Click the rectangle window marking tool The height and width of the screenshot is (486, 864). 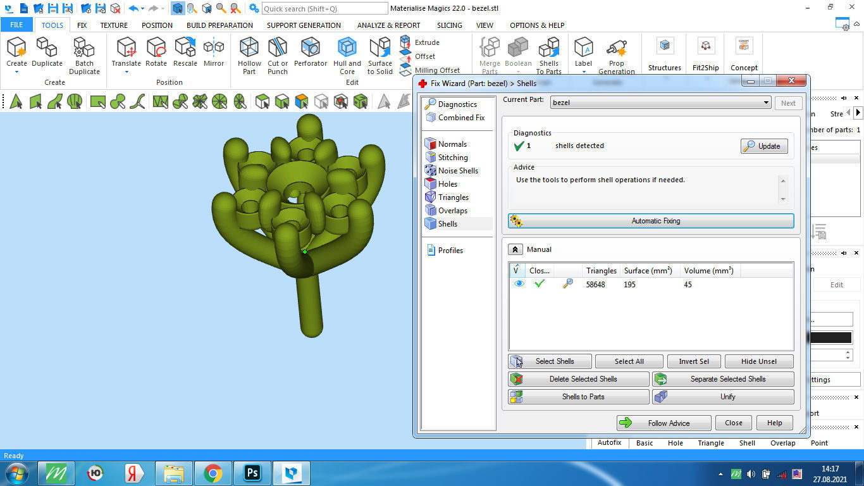coord(97,101)
